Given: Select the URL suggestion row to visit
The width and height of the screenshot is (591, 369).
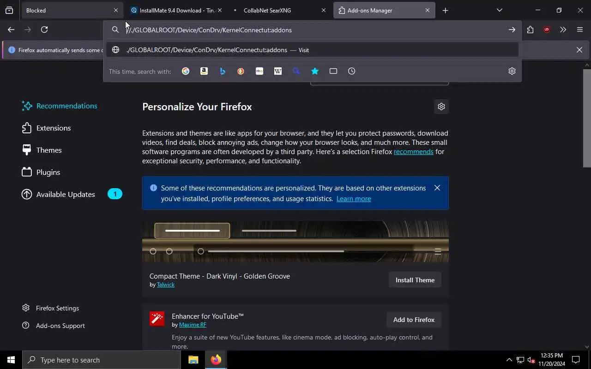Looking at the screenshot, I should (312, 50).
